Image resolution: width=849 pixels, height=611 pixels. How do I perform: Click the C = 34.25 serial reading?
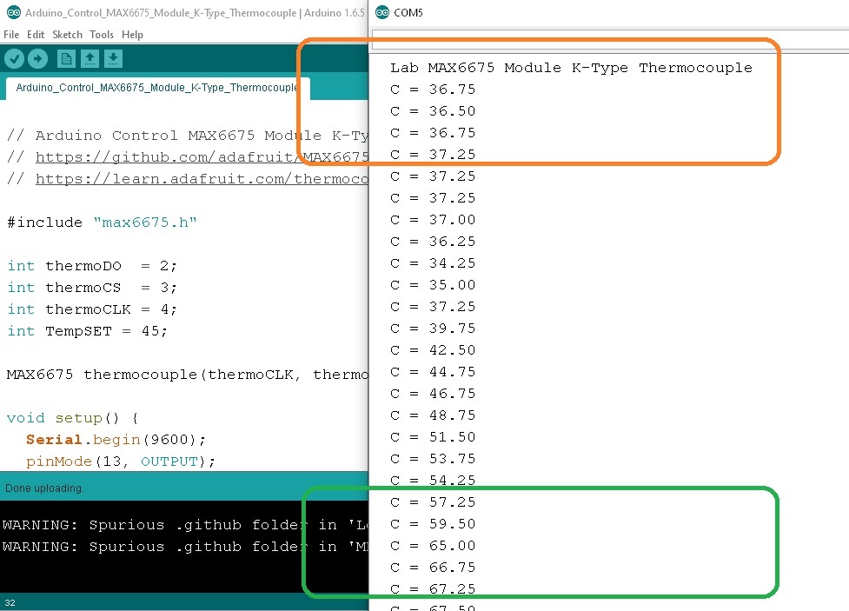(433, 263)
